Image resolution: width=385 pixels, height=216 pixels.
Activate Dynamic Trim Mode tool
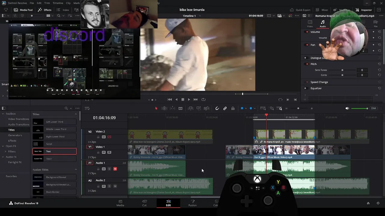click(173, 108)
